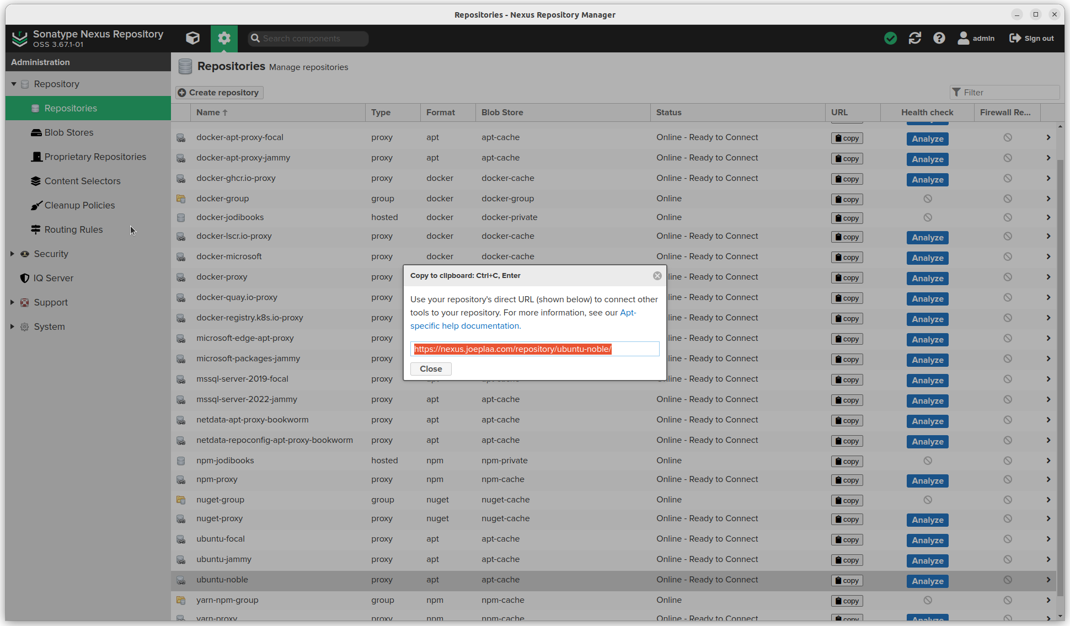The image size is (1070, 626).
Task: Open Cleanup Policies in sidebar
Action: 88,205
